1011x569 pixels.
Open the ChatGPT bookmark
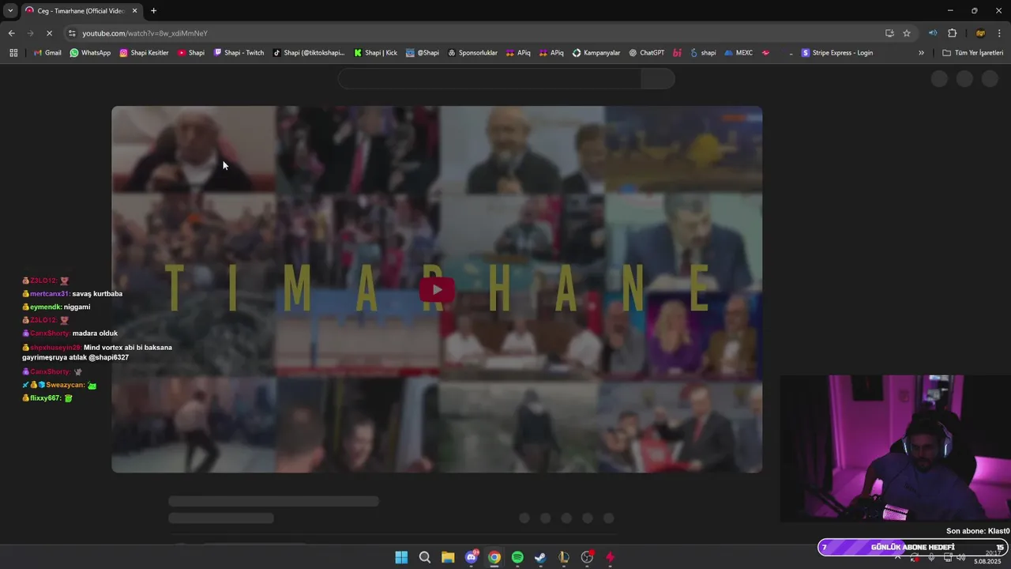pyautogui.click(x=647, y=53)
